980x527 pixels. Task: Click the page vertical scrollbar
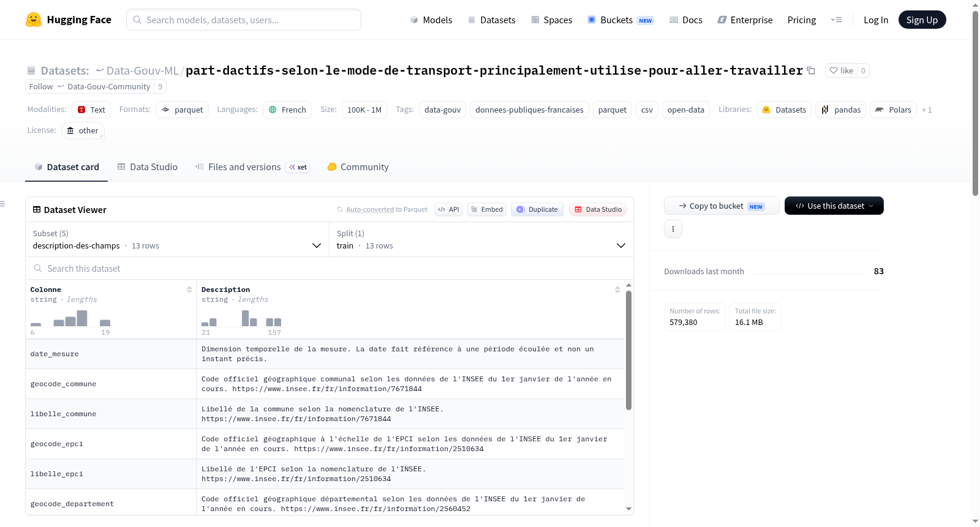click(x=975, y=103)
